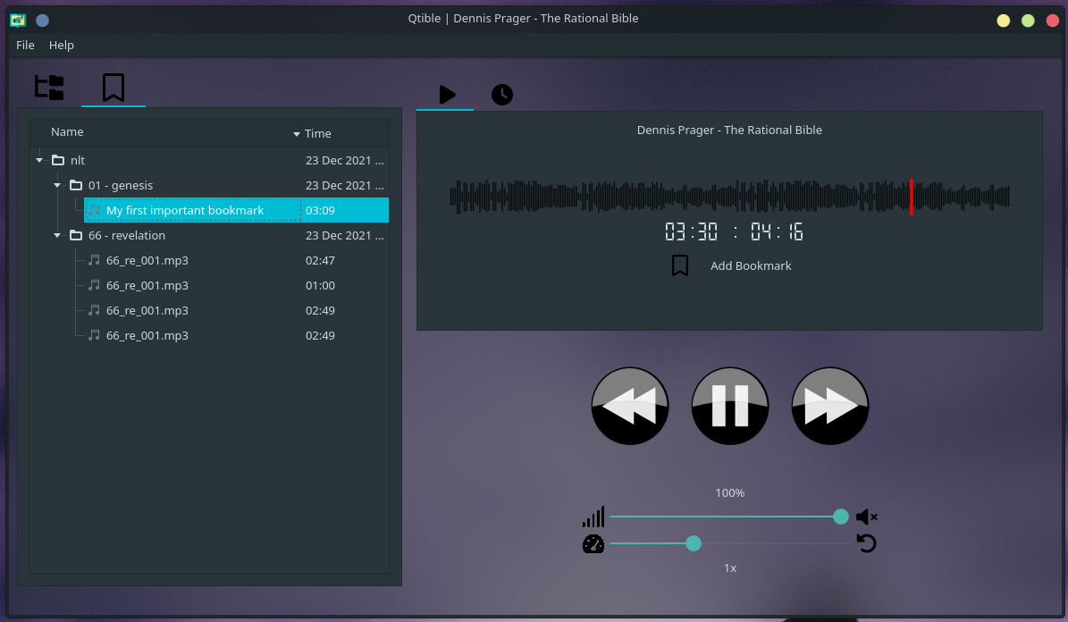Click the total time 04:16 display
Screen dimensions: 1068x622
coord(778,231)
